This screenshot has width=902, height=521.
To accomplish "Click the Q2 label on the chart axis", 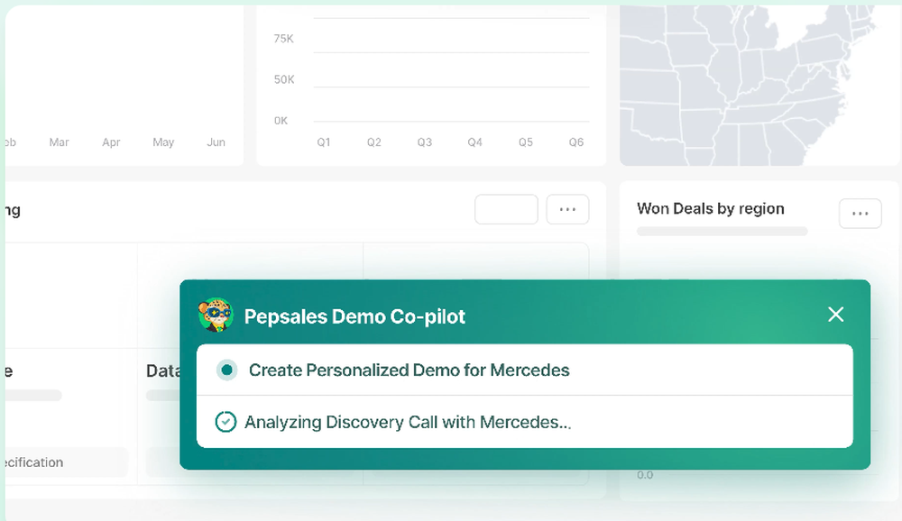I will click(x=374, y=142).
